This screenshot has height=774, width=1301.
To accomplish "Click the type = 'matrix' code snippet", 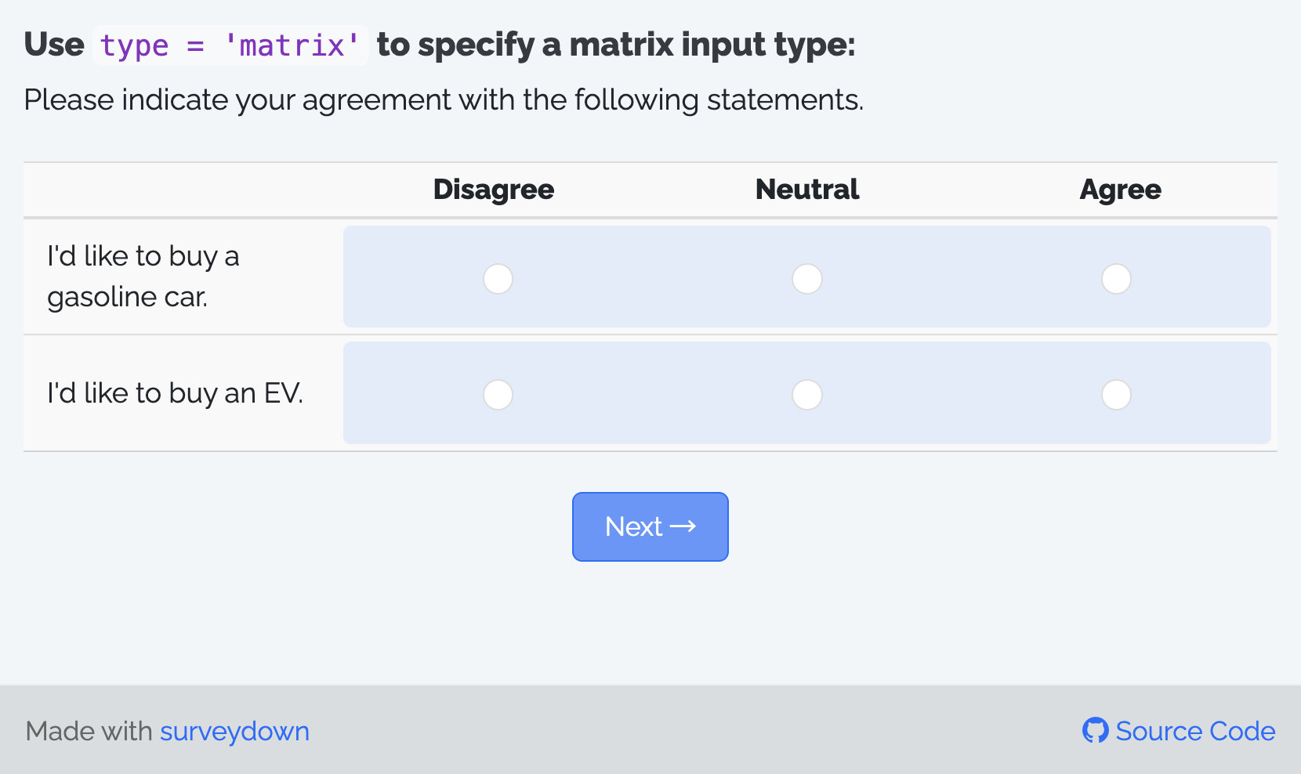I will click(230, 45).
